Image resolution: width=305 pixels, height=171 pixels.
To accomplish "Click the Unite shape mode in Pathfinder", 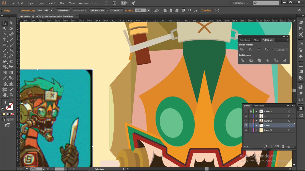I will tap(242, 50).
